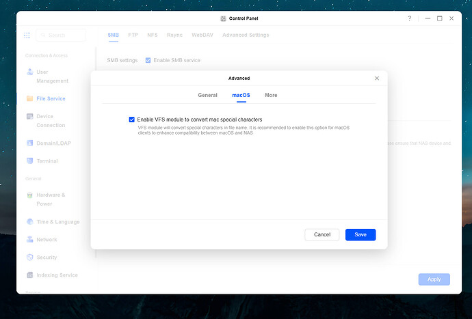The width and height of the screenshot is (472, 319).
Task: Open the FTP tab
Action: click(x=133, y=35)
